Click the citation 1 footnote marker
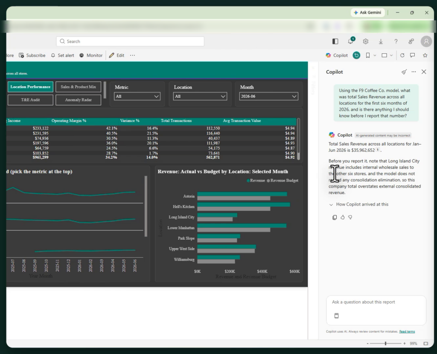437x354 pixels. (x=378, y=150)
